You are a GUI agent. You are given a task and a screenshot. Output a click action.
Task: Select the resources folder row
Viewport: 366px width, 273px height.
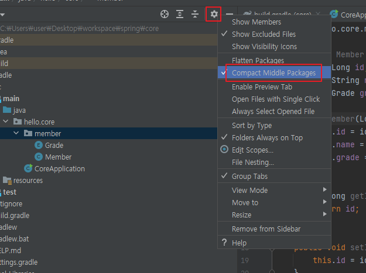(x=108, y=180)
